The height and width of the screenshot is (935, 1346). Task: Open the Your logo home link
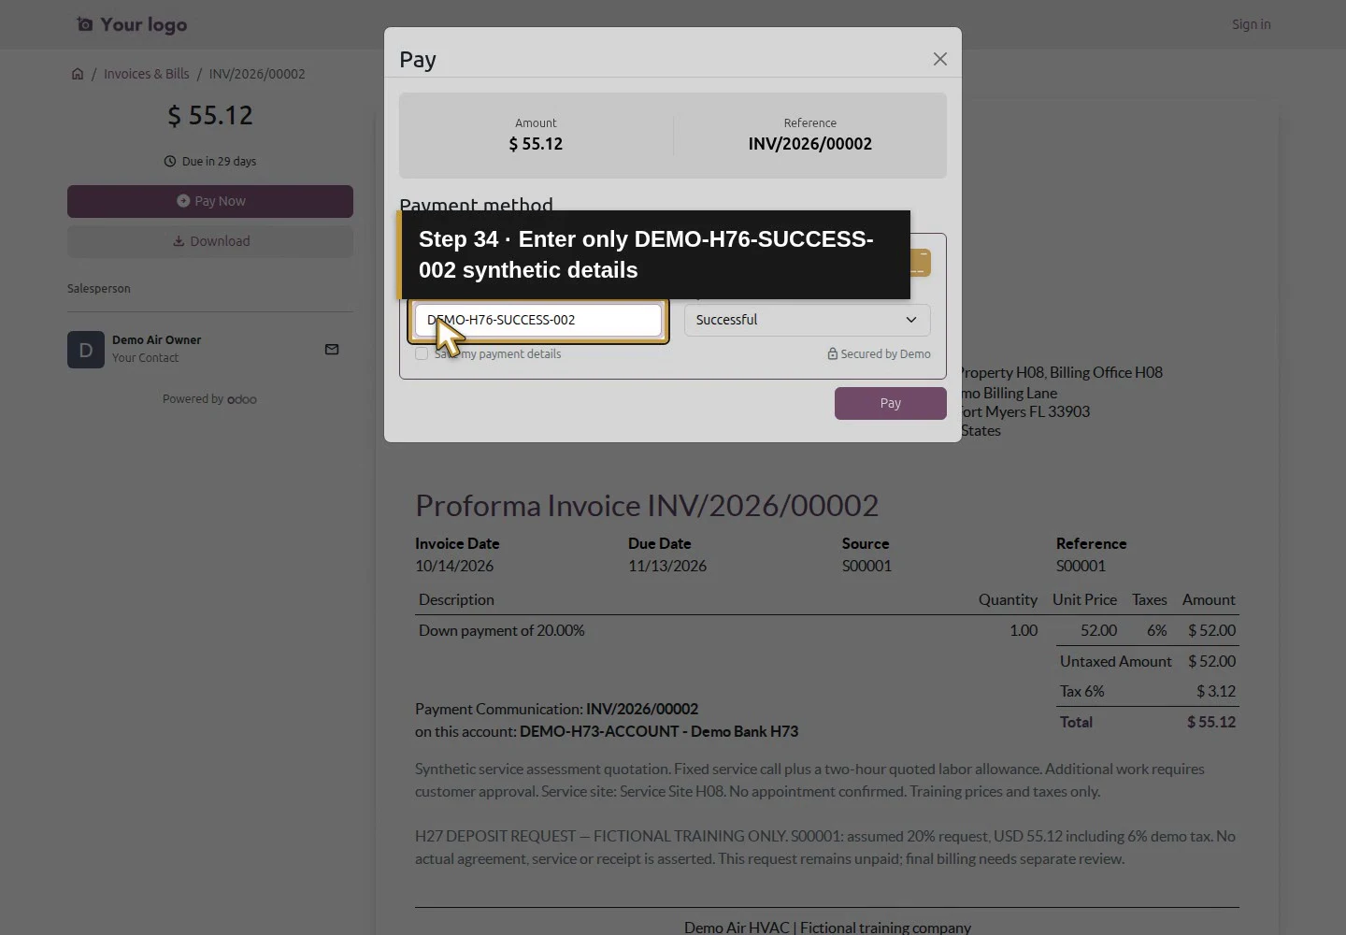132,24
